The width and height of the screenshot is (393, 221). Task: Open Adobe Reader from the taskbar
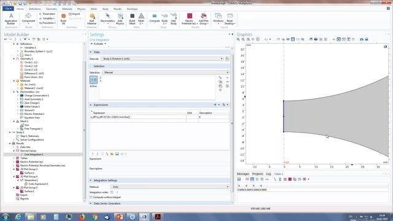pos(158,217)
